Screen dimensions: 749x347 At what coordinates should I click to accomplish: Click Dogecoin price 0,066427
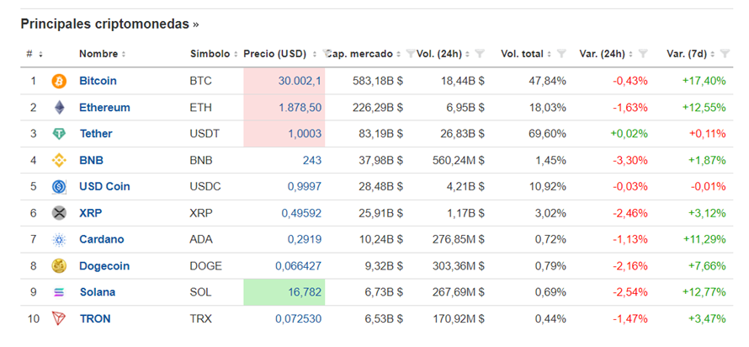299,266
